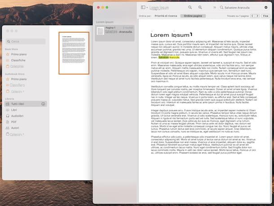
Task: Go to next search match
Action: 257,16
